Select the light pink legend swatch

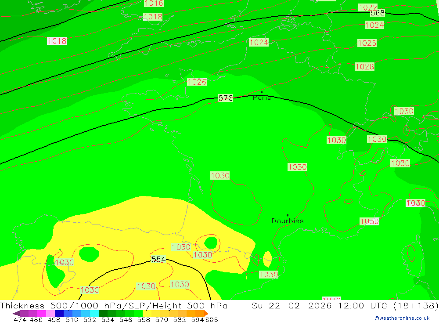tap(50, 313)
